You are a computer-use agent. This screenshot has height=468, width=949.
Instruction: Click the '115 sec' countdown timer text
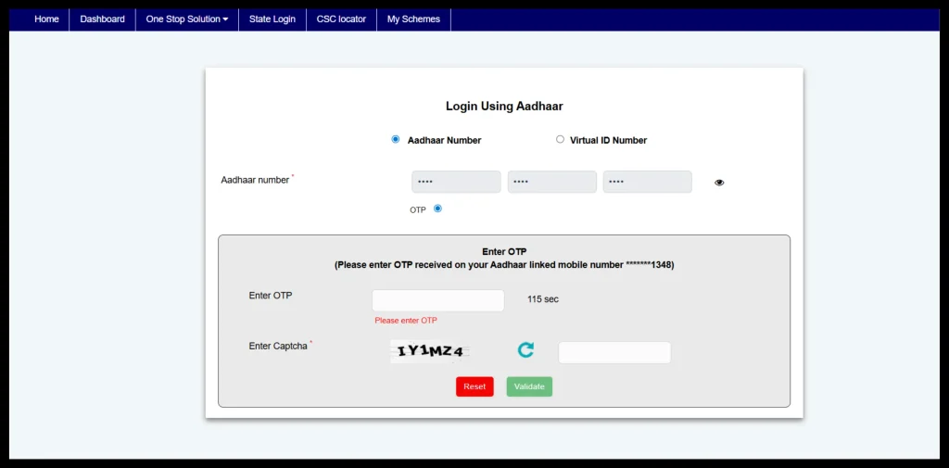coord(543,299)
